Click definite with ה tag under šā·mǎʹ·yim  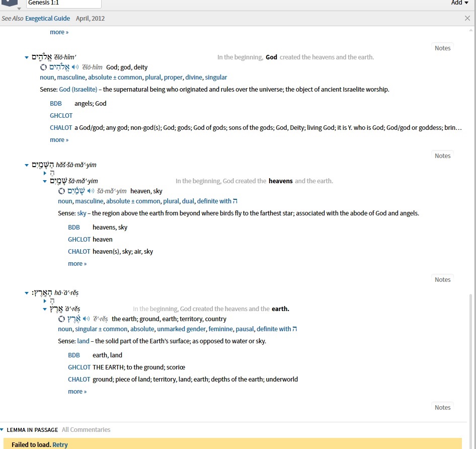(x=217, y=201)
